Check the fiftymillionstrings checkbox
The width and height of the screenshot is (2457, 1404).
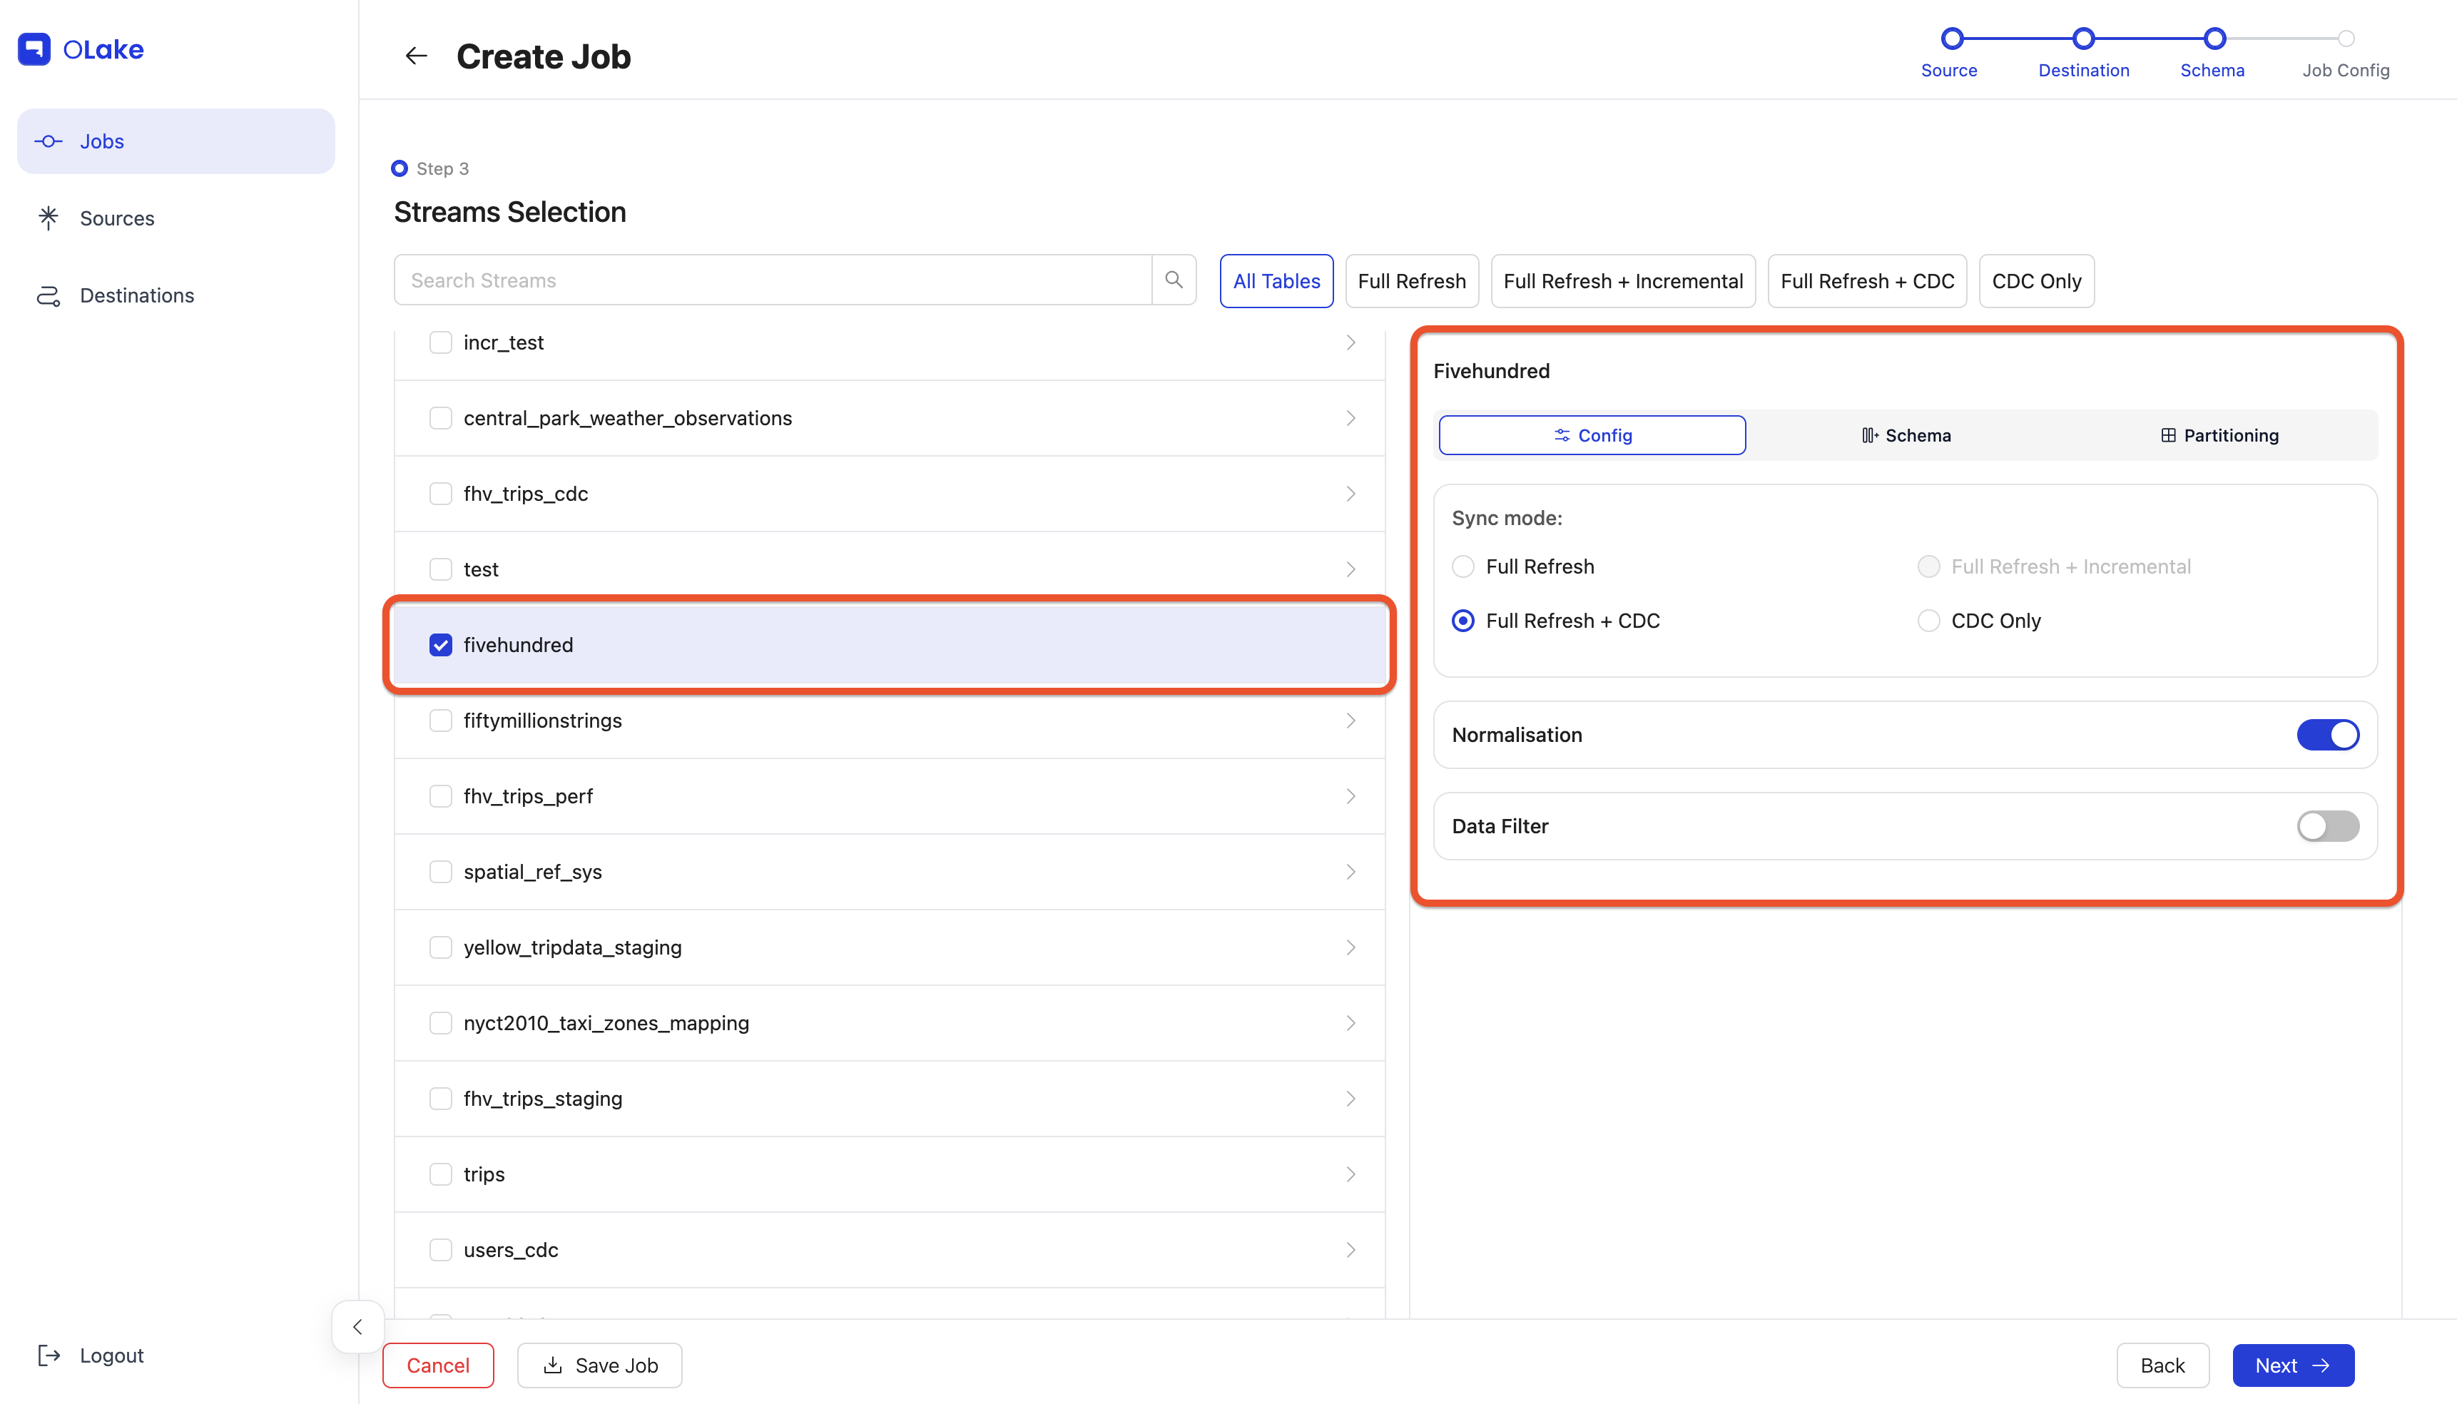click(441, 721)
